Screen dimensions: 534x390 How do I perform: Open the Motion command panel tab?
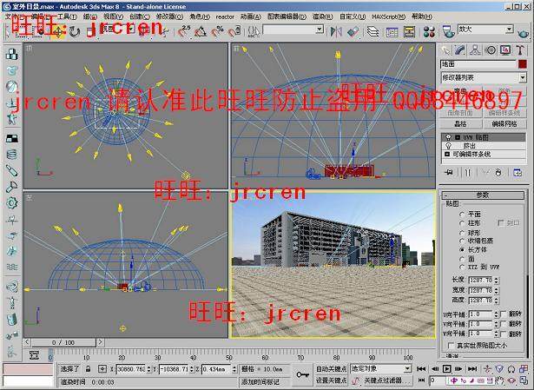point(491,50)
